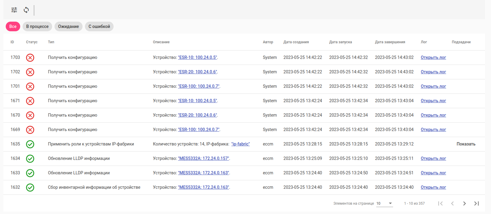Click the success status icon for task 1632

pyautogui.click(x=30, y=187)
